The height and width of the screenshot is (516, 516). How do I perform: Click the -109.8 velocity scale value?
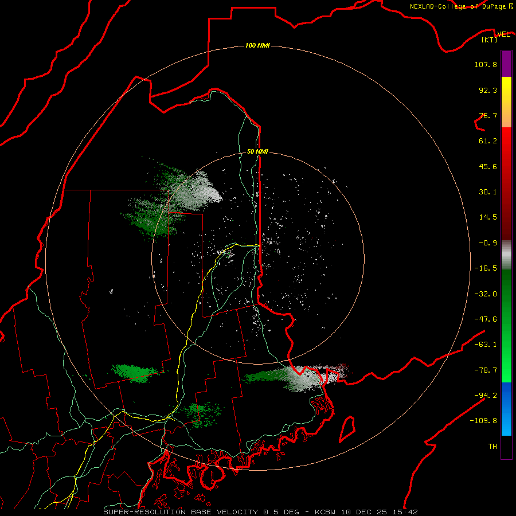tap(483, 421)
